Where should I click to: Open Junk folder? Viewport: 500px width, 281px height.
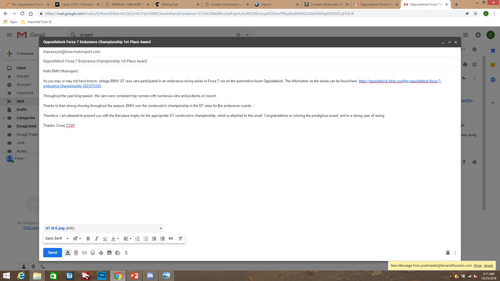tap(21, 143)
